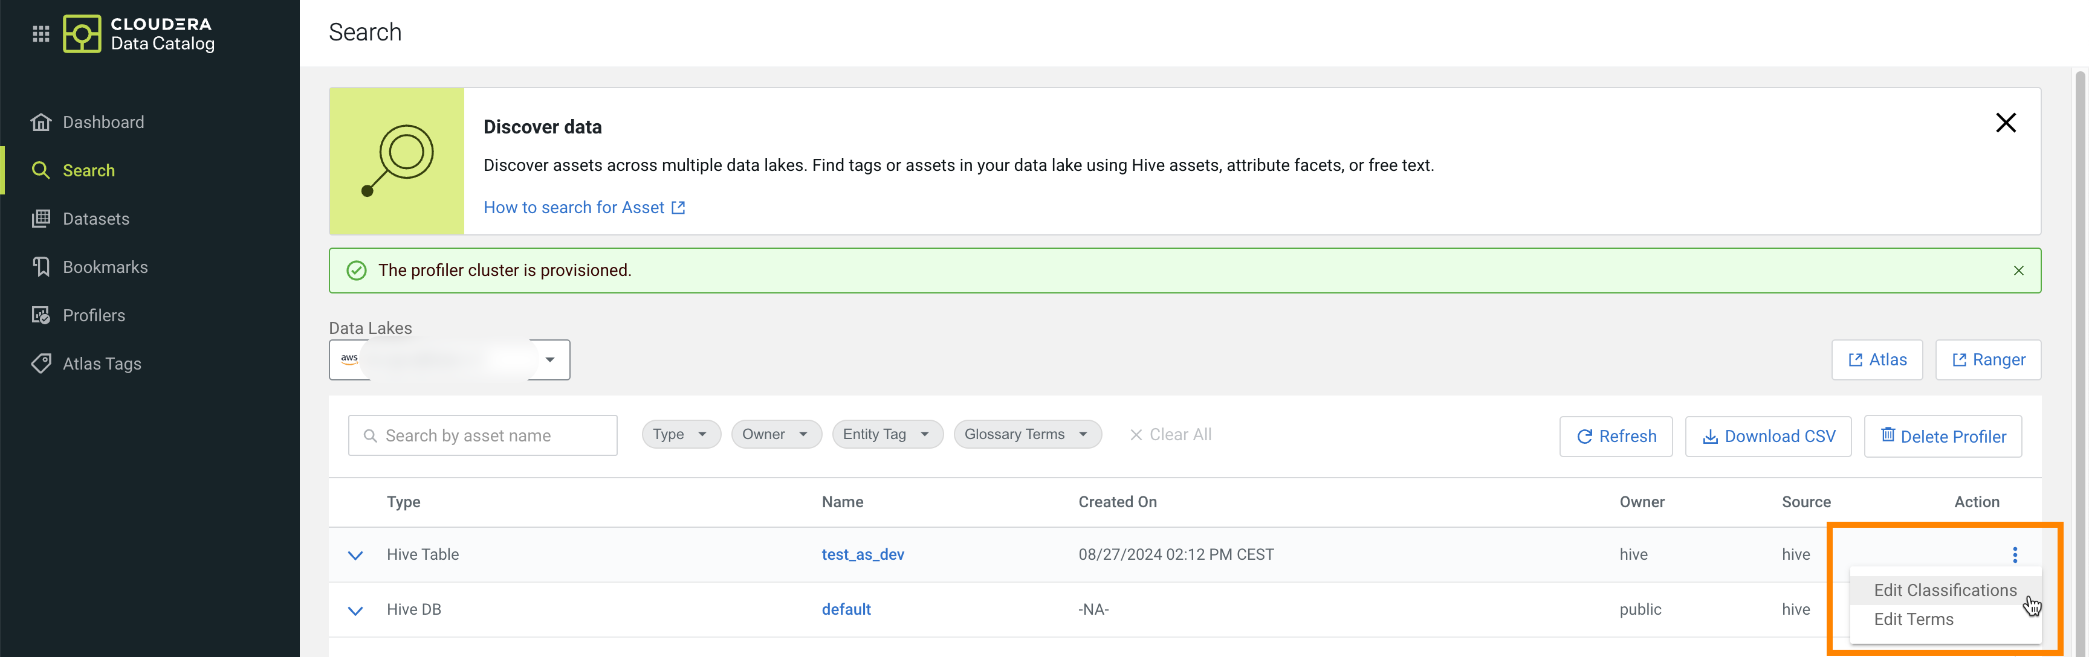Viewport: 2089px width, 657px height.
Task: Expand the Hive DB default row
Action: (355, 610)
